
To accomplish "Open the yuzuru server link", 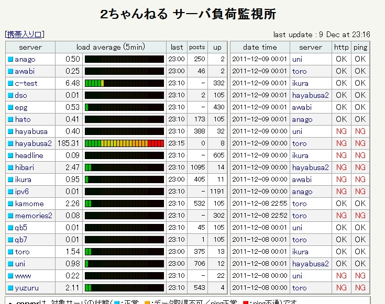I will click(x=27, y=288).
